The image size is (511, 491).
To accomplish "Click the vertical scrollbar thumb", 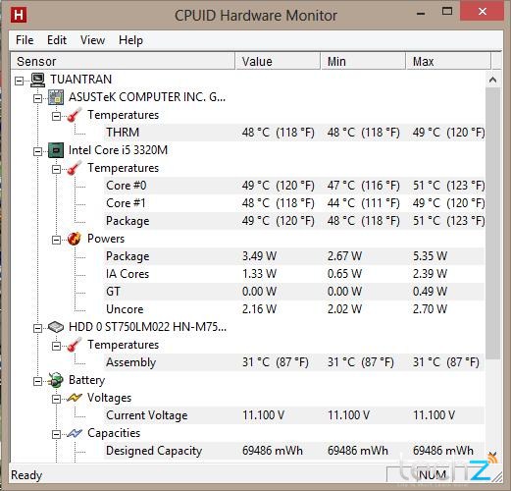I will (x=492, y=223).
